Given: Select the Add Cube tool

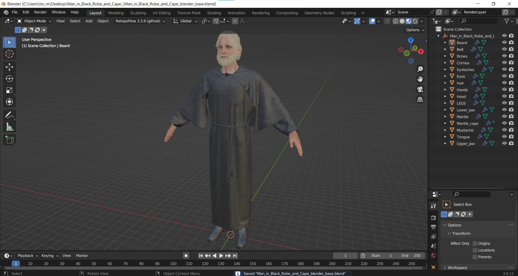Looking at the screenshot, I should (x=9, y=140).
